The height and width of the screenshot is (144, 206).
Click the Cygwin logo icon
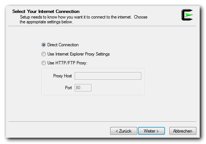point(187,15)
